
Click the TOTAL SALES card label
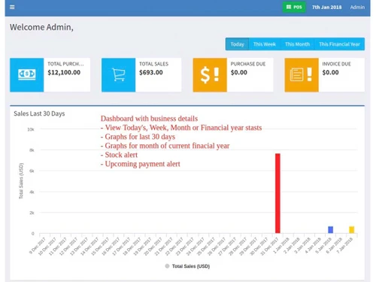[153, 64]
